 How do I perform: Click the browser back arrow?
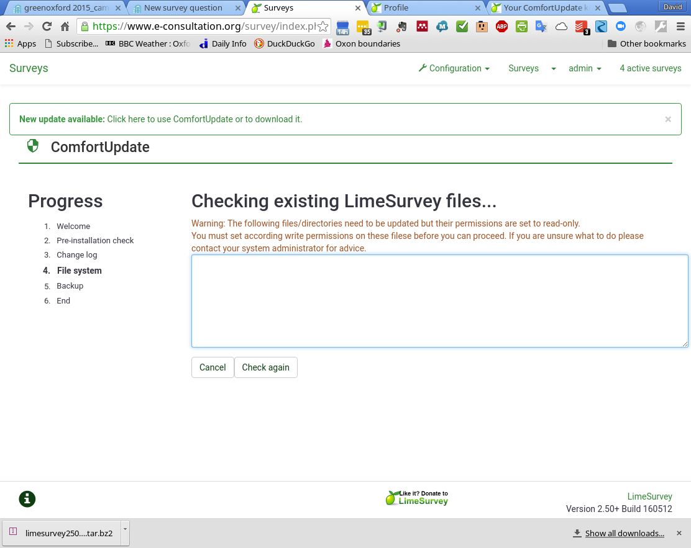(11, 27)
